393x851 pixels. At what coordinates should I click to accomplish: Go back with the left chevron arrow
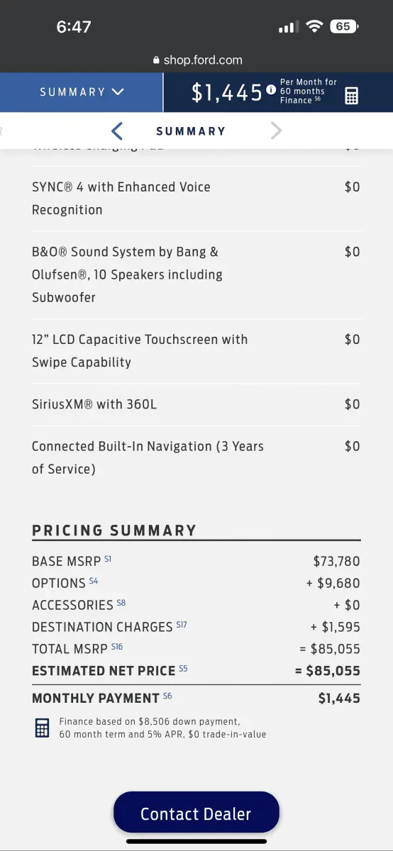click(118, 130)
